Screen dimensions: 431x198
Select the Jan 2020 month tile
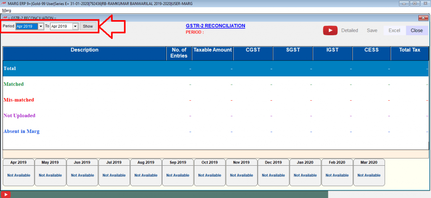click(306, 172)
